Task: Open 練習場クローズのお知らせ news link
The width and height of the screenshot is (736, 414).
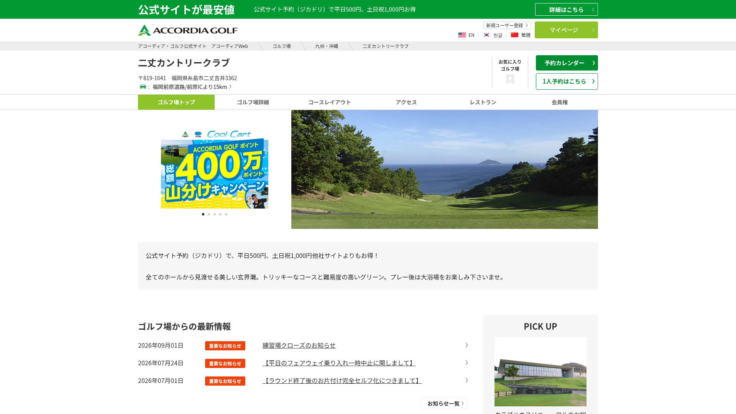Action: pos(299,345)
